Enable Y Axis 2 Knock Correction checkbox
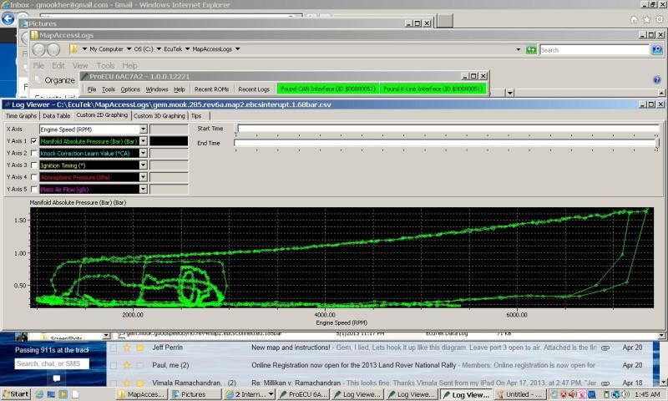The image size is (668, 401). (x=34, y=153)
